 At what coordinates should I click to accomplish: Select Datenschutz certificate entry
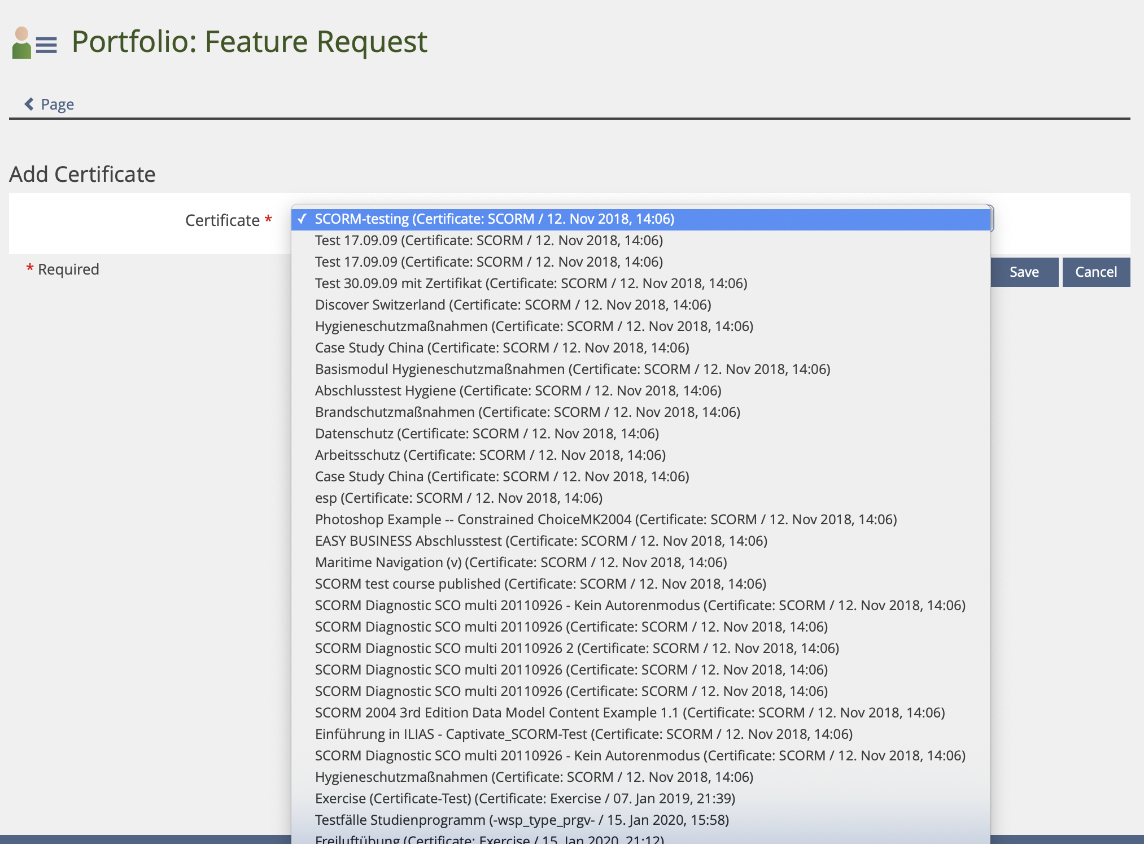pyautogui.click(x=487, y=434)
